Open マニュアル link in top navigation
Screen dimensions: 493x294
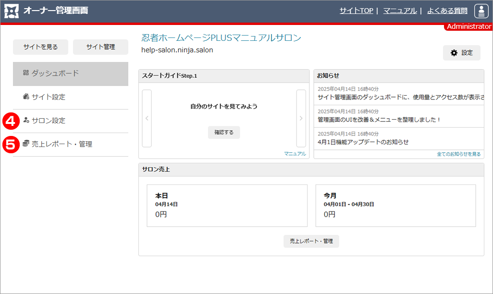click(400, 11)
